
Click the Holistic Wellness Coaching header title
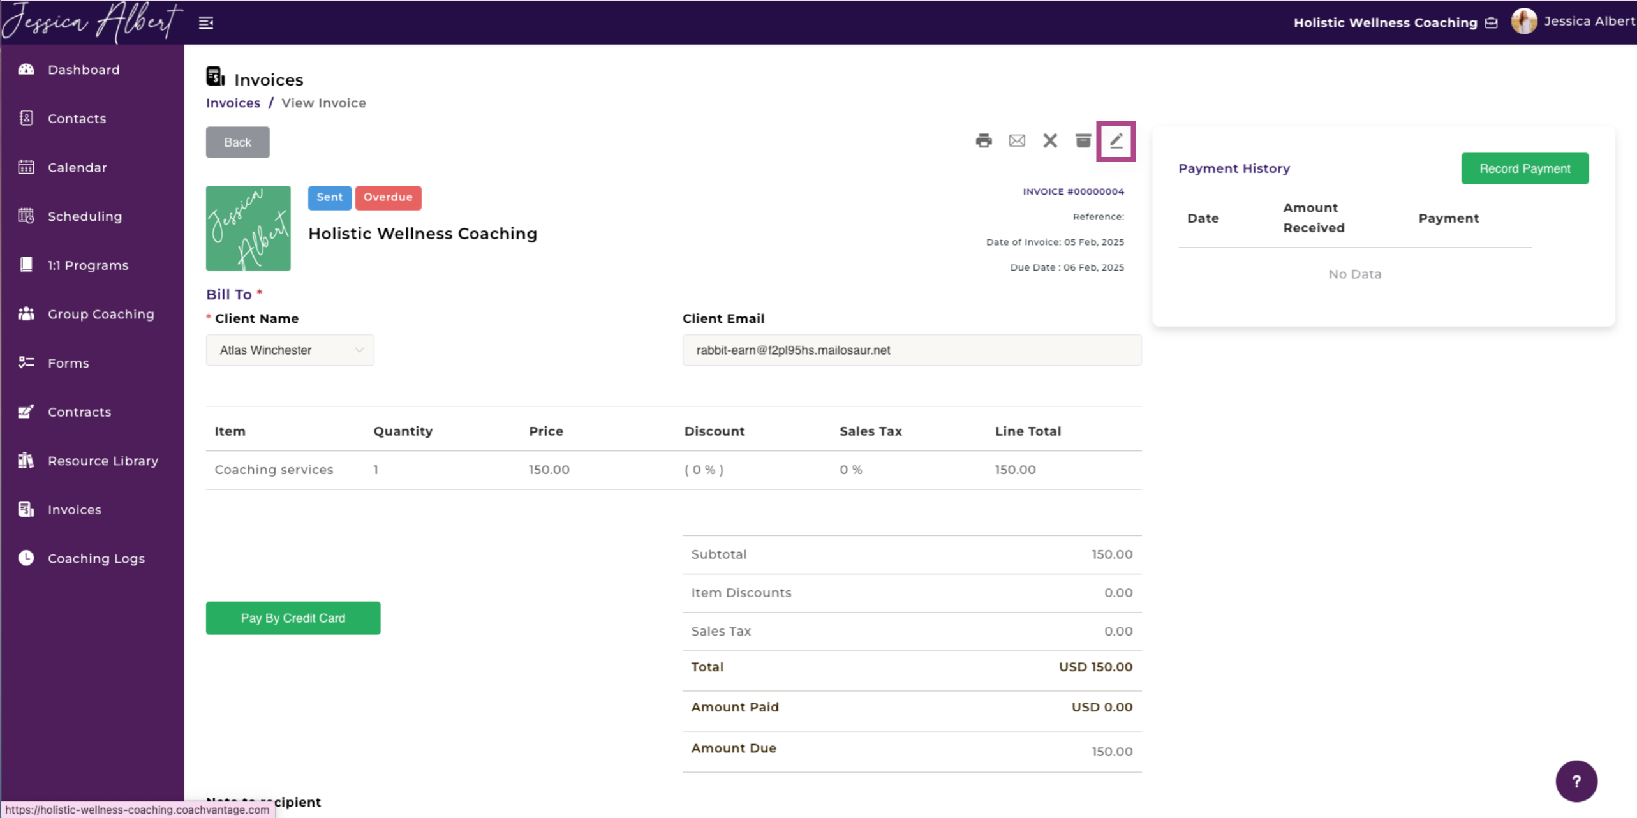[1385, 23]
